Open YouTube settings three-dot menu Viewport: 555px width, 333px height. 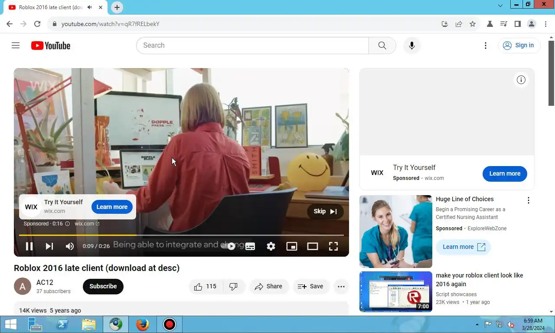pyautogui.click(x=486, y=46)
